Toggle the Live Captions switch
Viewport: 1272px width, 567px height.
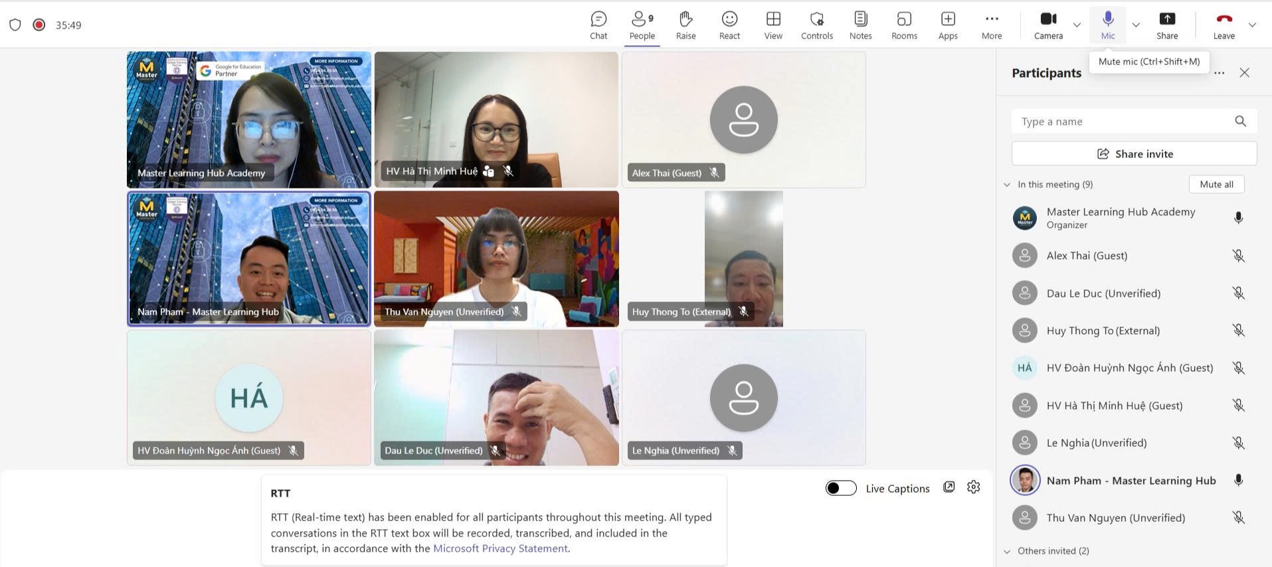841,489
